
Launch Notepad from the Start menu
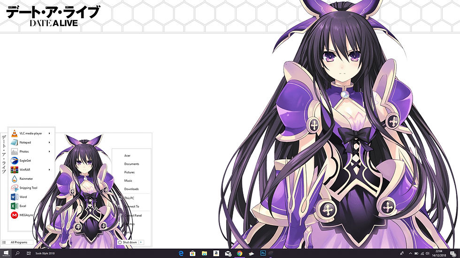coord(31,142)
